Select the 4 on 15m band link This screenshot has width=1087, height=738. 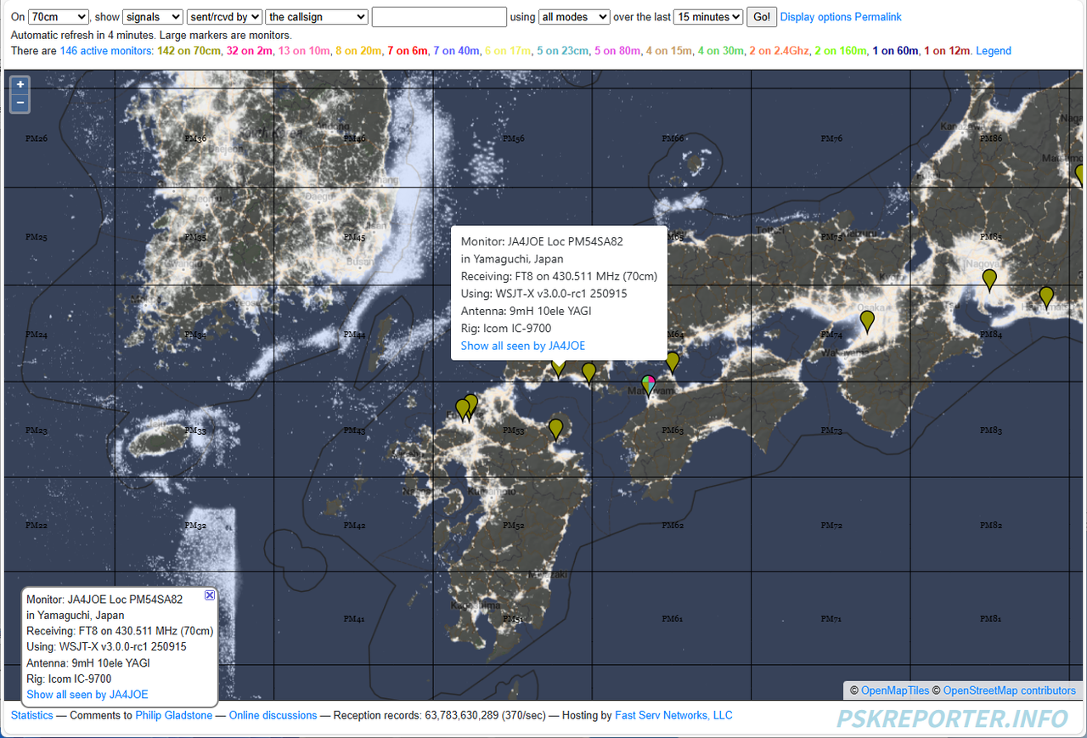pos(669,51)
